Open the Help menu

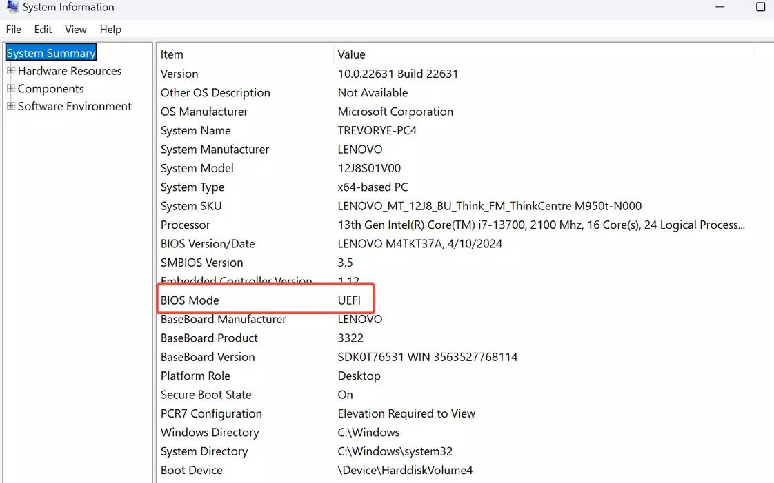[110, 29]
